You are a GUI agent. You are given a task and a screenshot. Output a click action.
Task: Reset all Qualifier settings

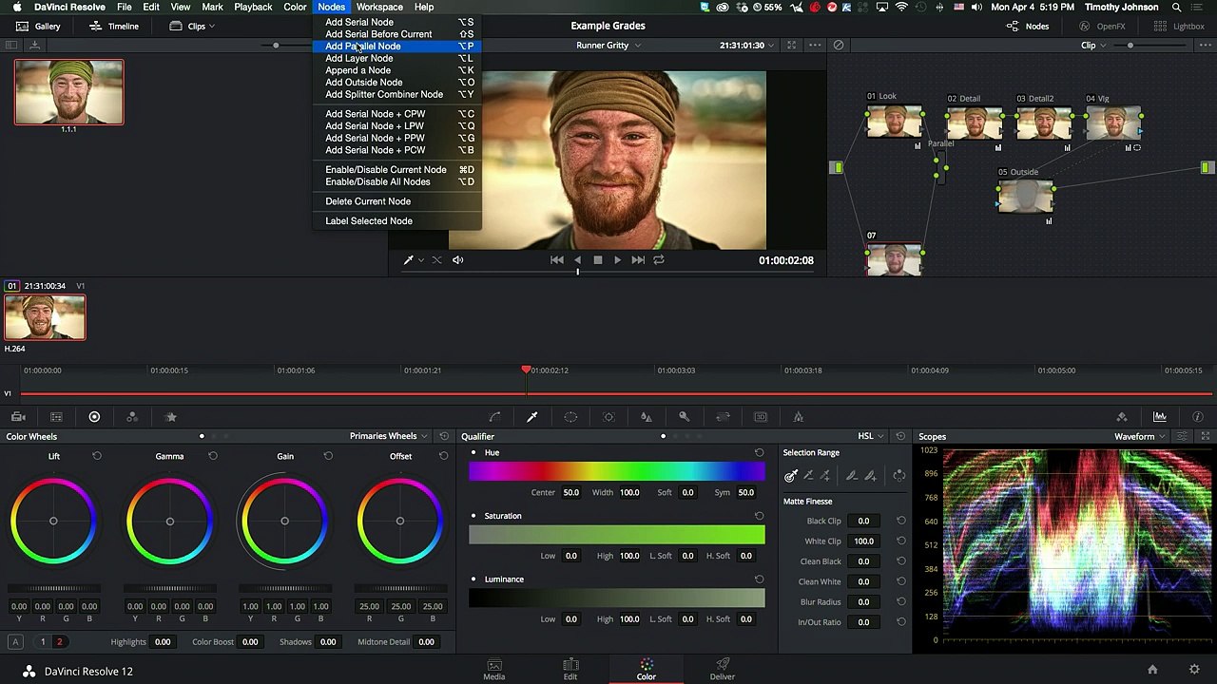tap(900, 436)
